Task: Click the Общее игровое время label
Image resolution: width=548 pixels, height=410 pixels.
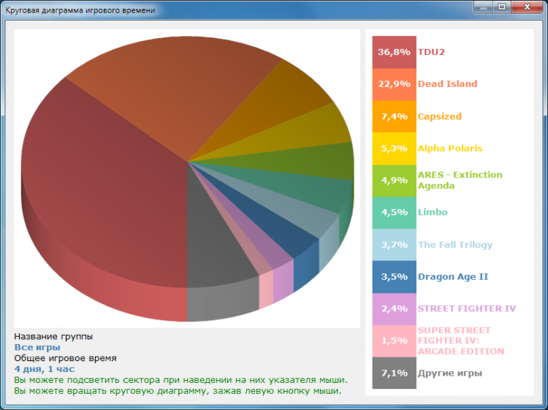Action: 65,358
